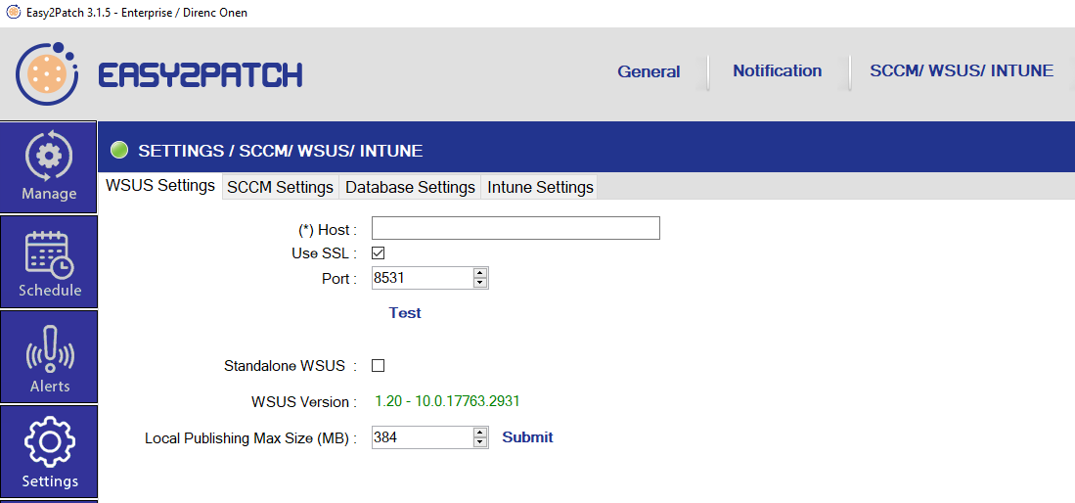Open the Notification settings menu
This screenshot has width=1075, height=503.
[x=777, y=70]
